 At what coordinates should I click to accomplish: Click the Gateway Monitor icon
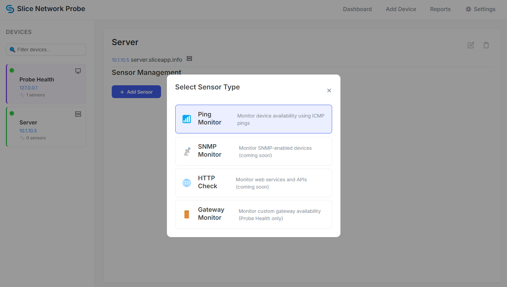click(187, 214)
